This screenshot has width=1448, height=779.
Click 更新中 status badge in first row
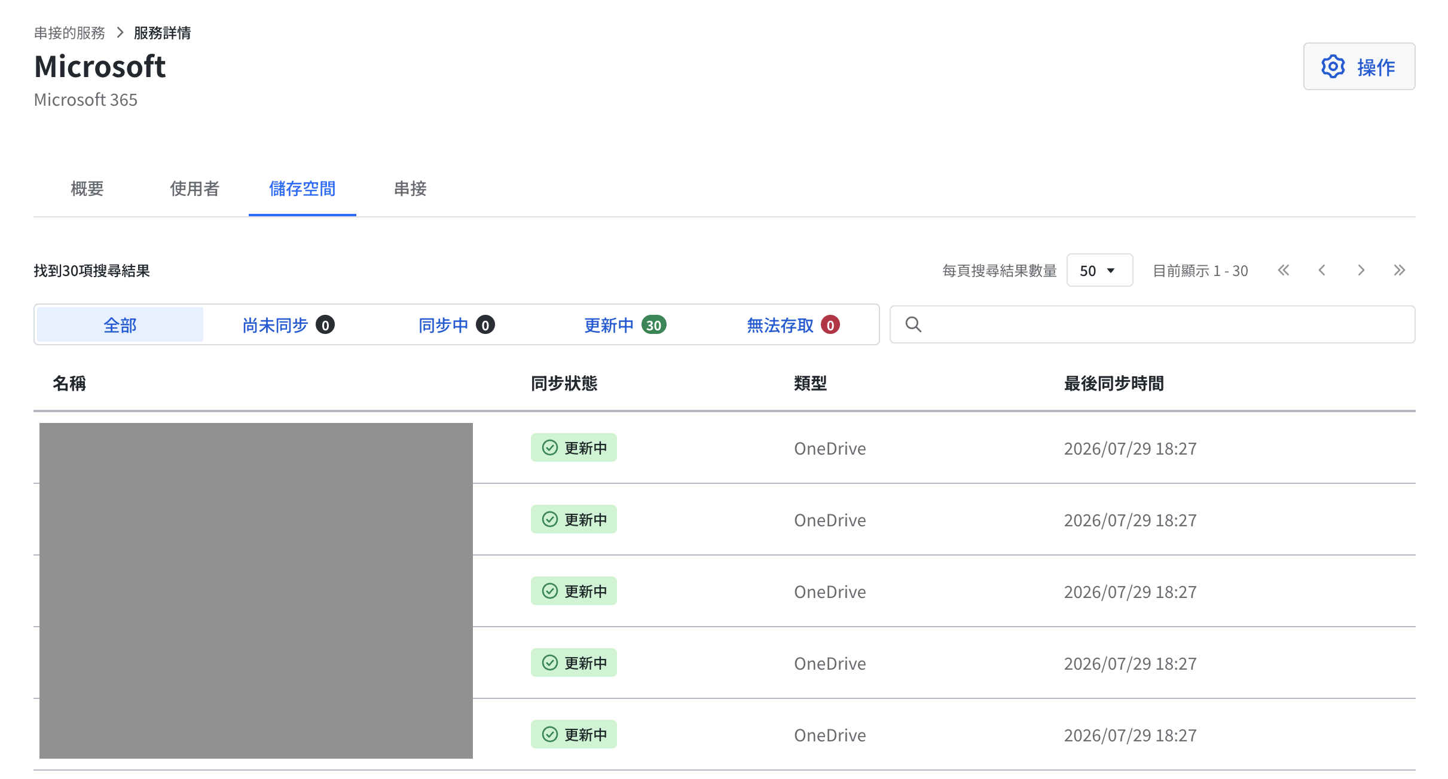tap(573, 447)
